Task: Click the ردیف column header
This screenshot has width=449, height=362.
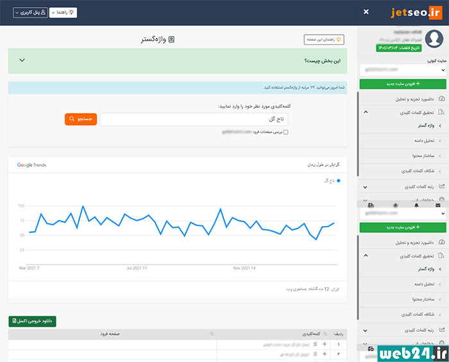Action: [339, 334]
